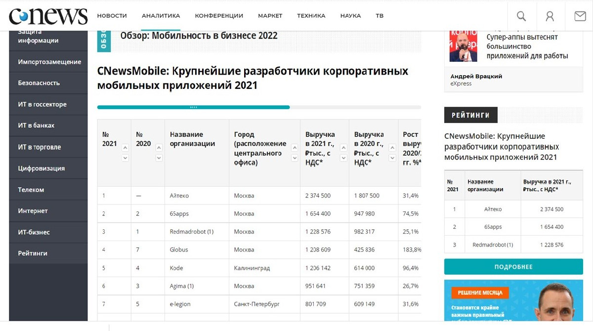Click the envelope mail icon

pyautogui.click(x=580, y=16)
